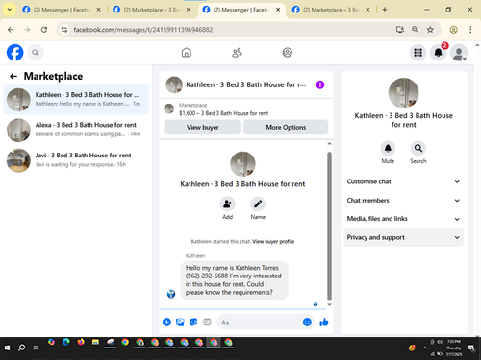Screen dimensions: 481x360
Task: Open Chrome zoom magnifier icon in address bar
Action: 415,30
